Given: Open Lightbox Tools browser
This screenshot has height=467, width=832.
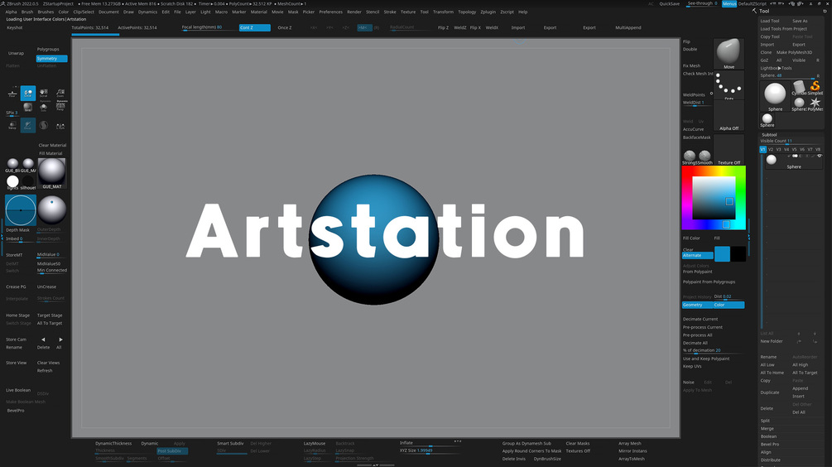Looking at the screenshot, I should pos(776,68).
